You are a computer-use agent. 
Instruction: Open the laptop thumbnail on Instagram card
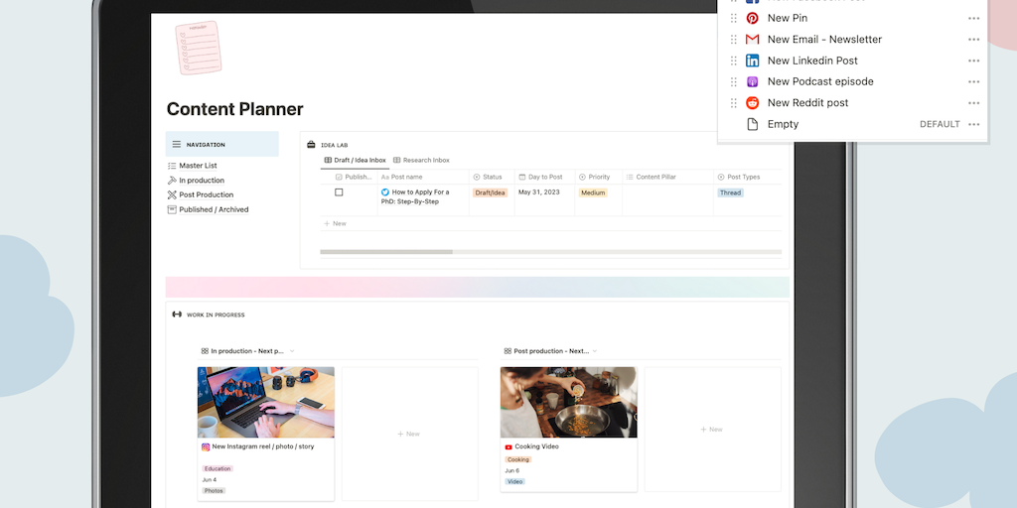click(266, 403)
